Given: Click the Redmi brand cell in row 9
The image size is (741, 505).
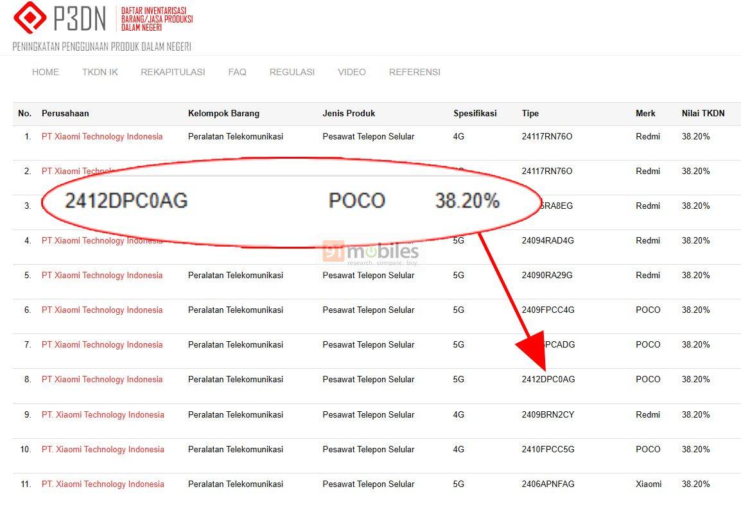Looking at the screenshot, I should [x=648, y=414].
